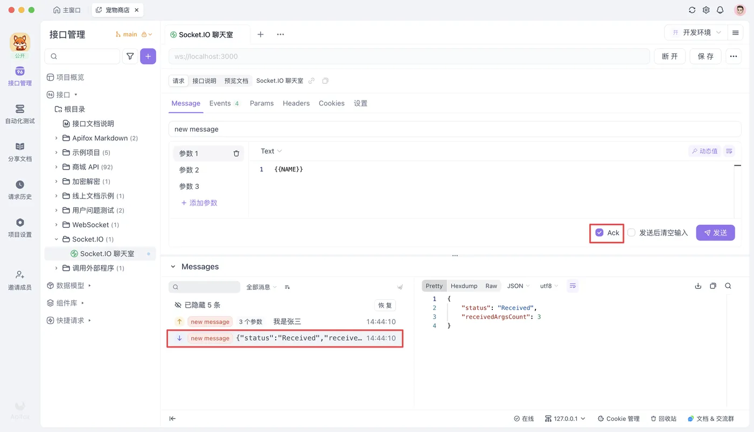The image size is (754, 432).
Task: Copy the response body in the viewer
Action: click(x=713, y=286)
